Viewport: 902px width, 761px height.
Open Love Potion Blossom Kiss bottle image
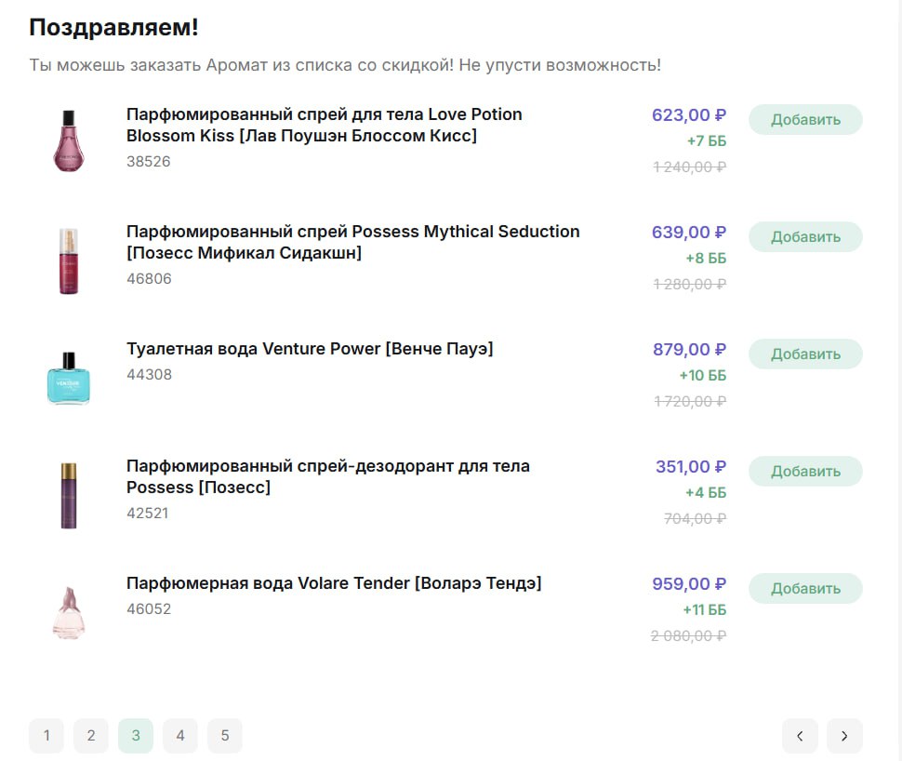(x=69, y=140)
